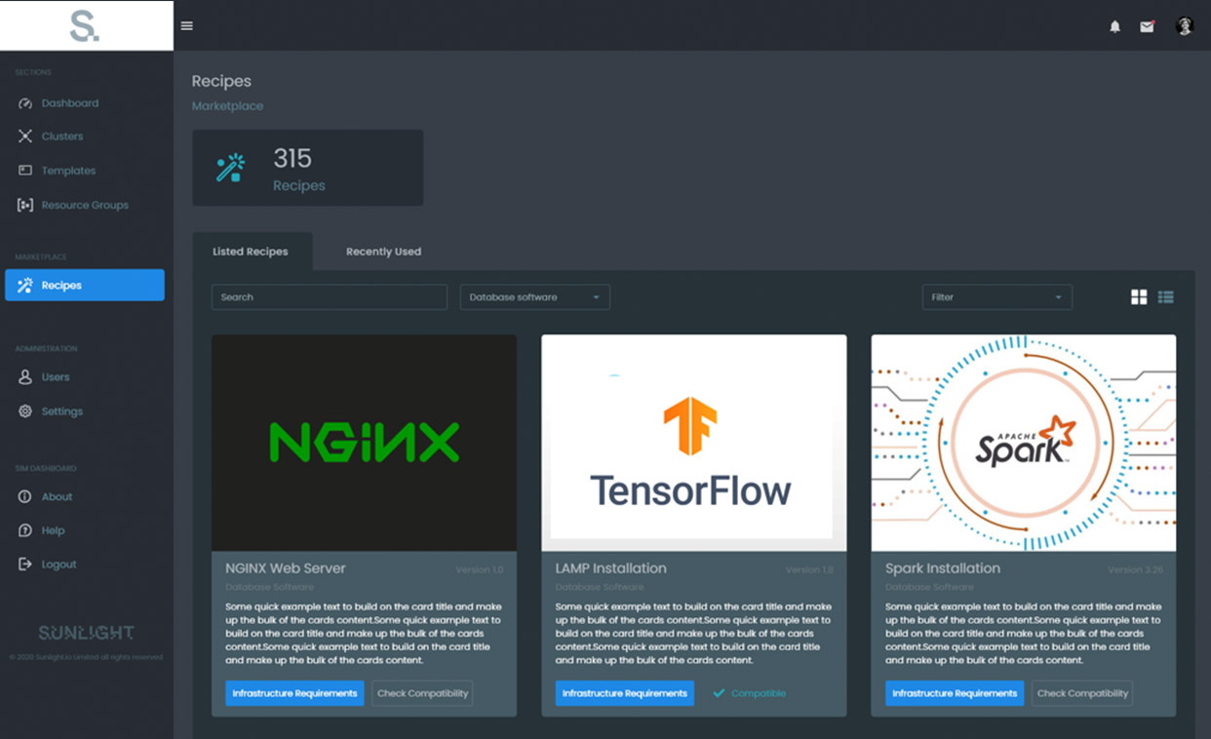Screen dimensions: 1211x739
Task: Toggle the hamburger menu icon
Action: point(187,26)
